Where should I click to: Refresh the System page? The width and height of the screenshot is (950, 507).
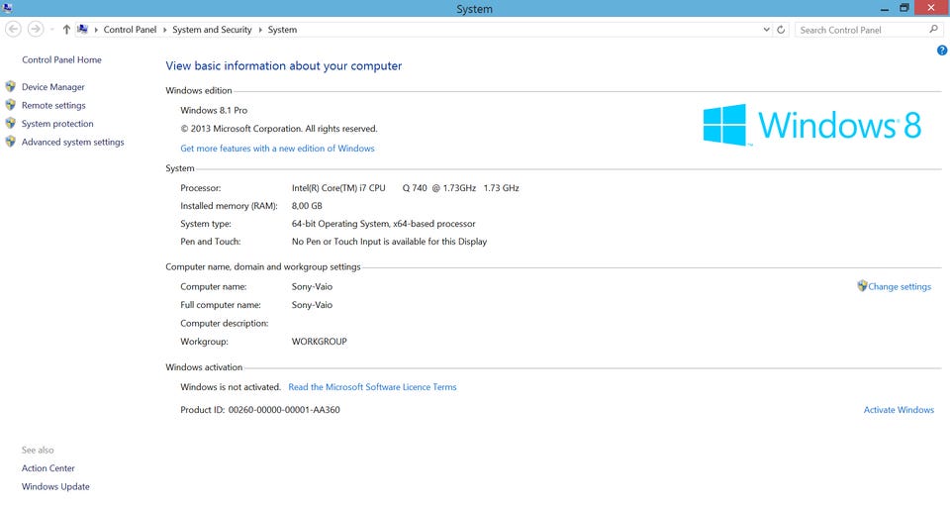coord(782,30)
